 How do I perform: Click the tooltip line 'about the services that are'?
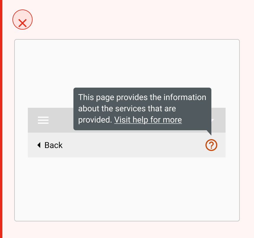coord(127,109)
